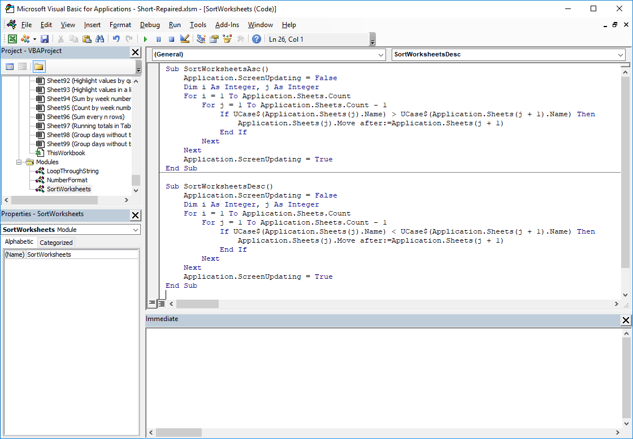Viewport: 633px width, 439px height.
Task: Click the View Microsoft Excel toolbar icon
Action: pos(12,39)
